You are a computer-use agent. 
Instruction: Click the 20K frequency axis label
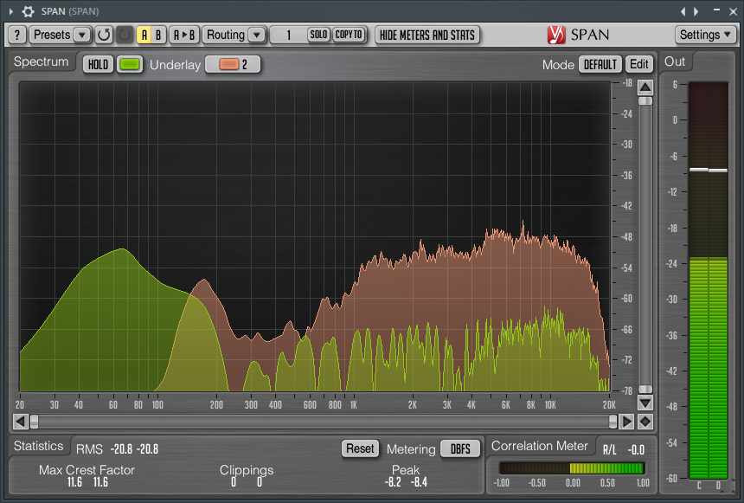point(609,404)
